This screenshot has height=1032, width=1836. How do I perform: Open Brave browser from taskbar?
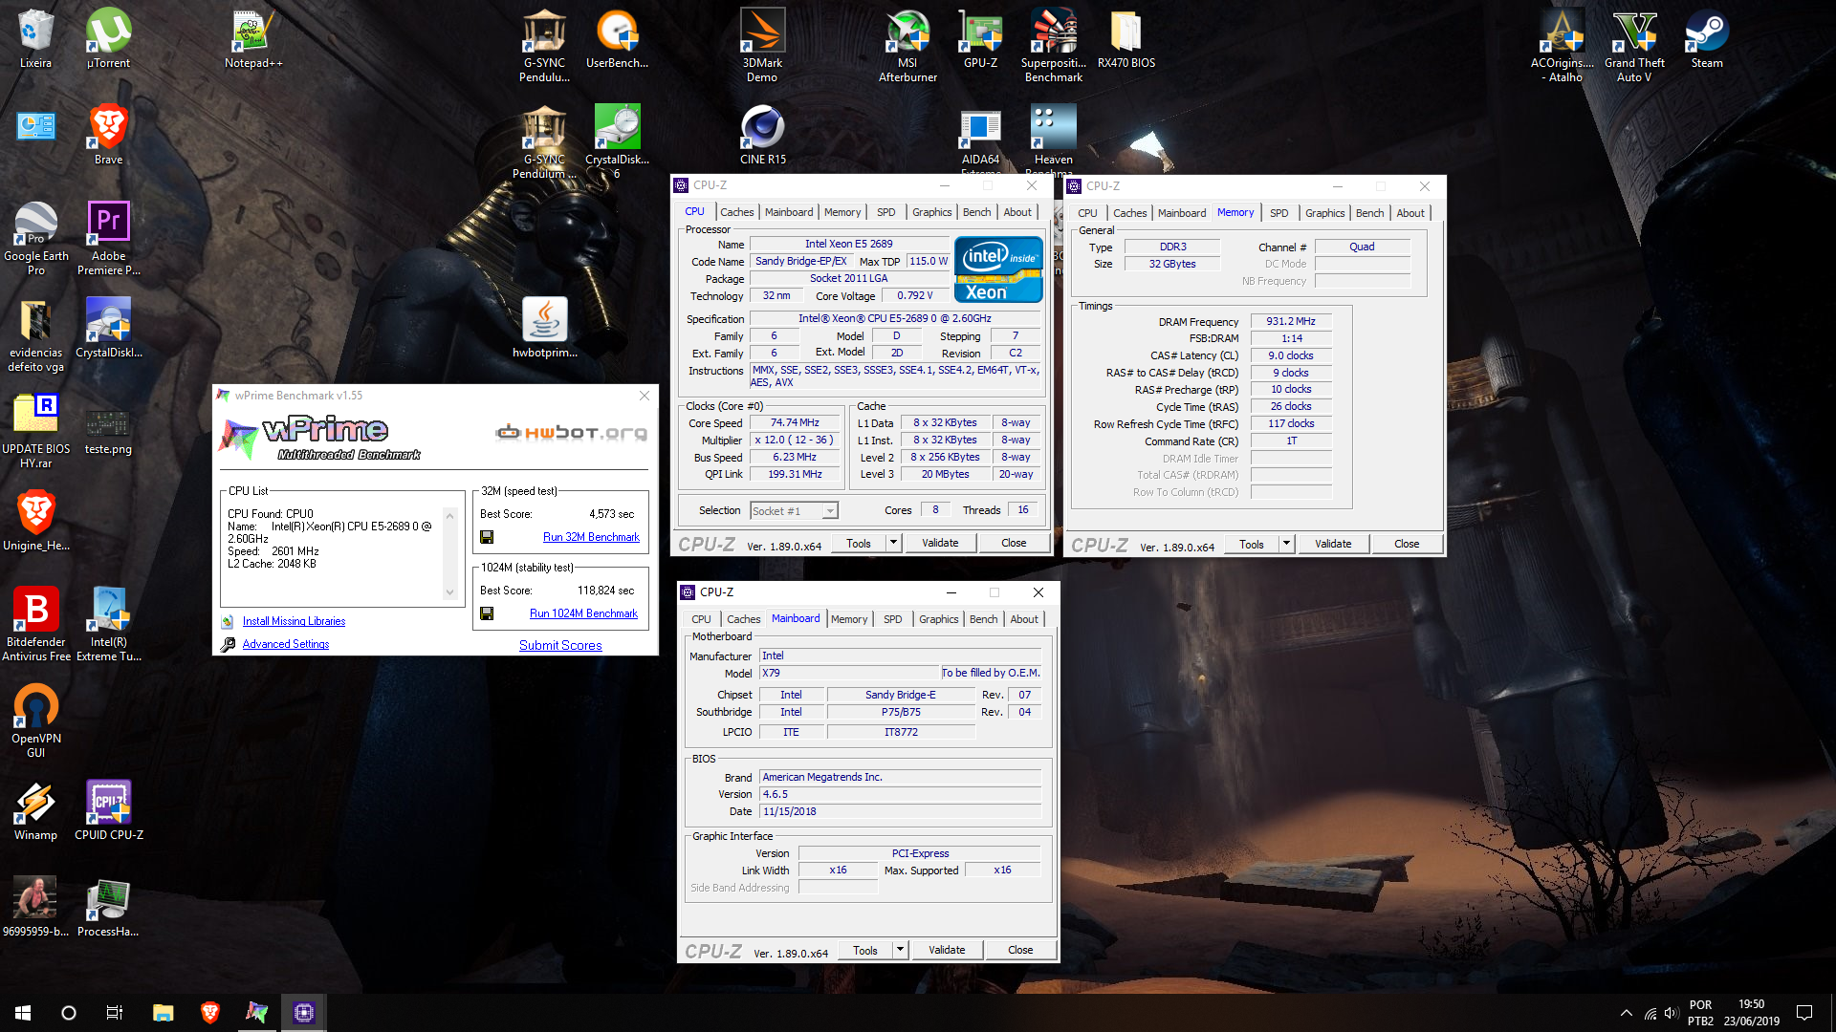click(x=209, y=1012)
